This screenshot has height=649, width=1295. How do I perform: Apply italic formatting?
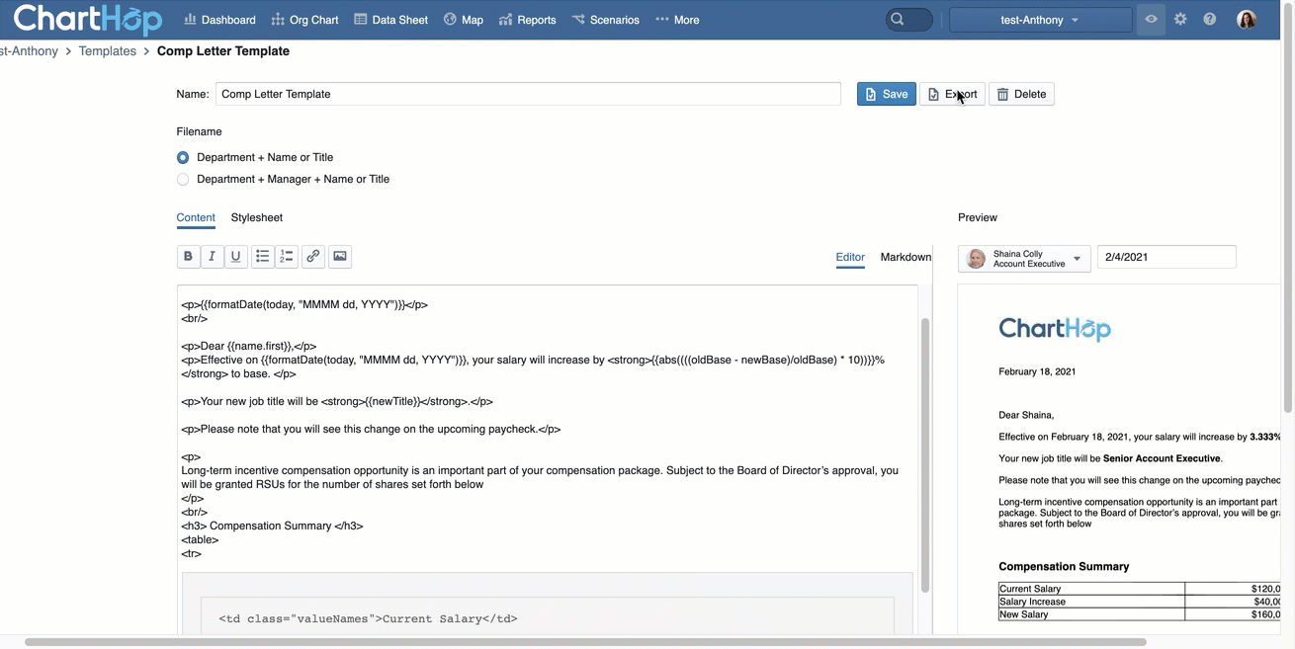[212, 256]
